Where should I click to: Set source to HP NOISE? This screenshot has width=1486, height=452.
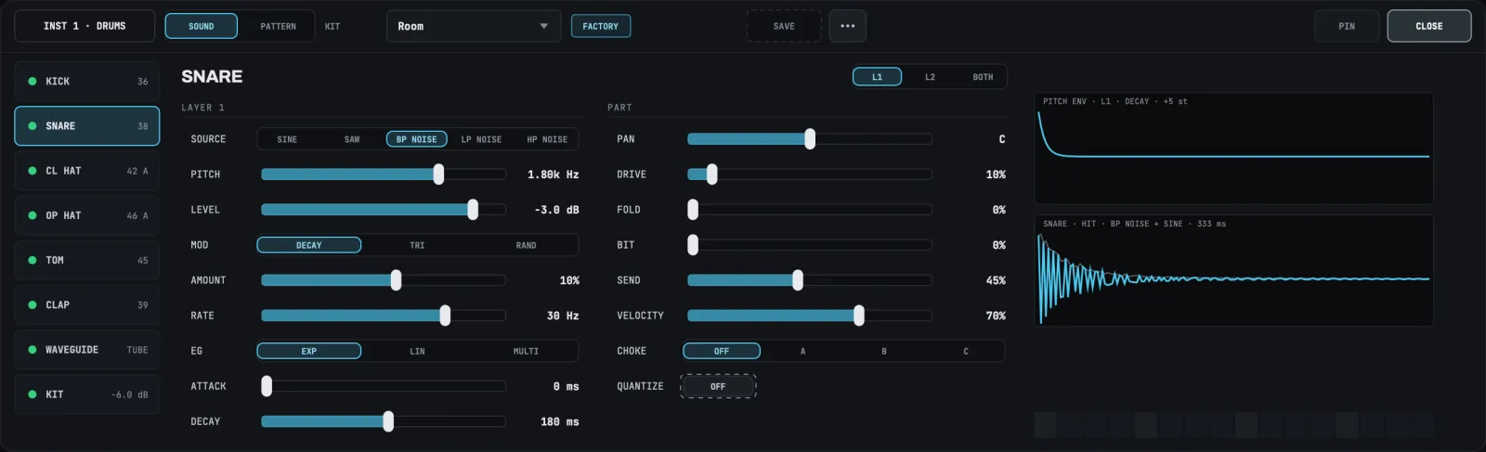coord(547,139)
